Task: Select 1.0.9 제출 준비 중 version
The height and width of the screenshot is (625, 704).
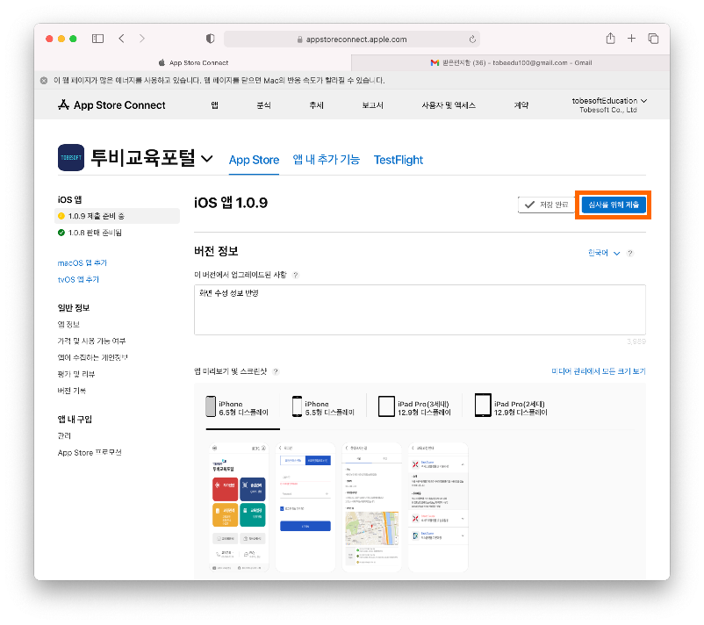Action: [117, 216]
